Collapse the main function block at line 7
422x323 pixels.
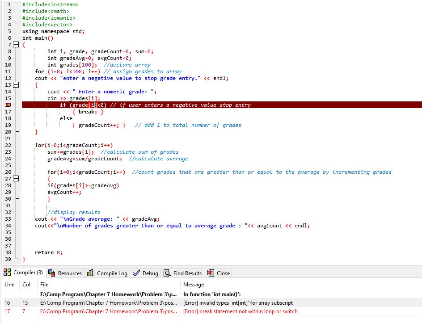[15, 45]
